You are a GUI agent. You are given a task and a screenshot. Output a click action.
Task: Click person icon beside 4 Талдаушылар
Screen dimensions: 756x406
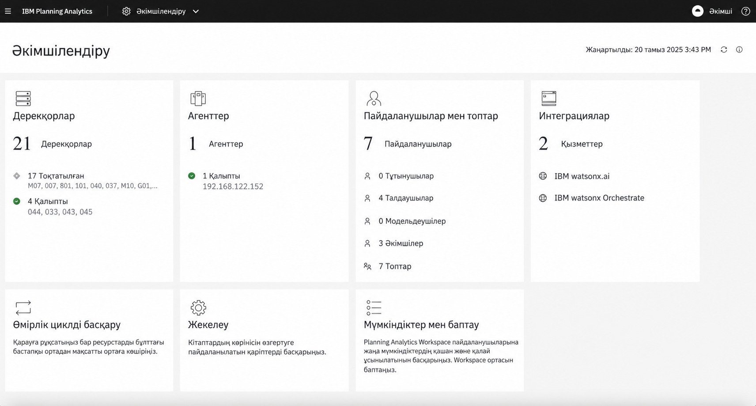point(367,198)
